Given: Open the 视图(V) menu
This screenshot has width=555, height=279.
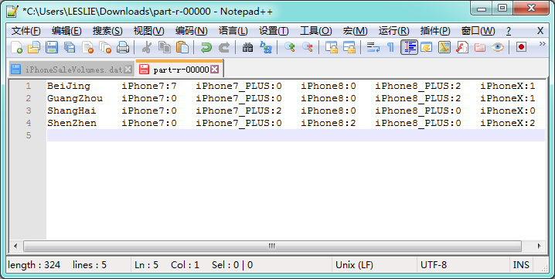Looking at the screenshot, I should tap(148, 31).
